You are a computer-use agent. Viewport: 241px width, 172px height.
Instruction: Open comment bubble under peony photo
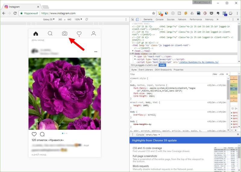tap(42, 134)
